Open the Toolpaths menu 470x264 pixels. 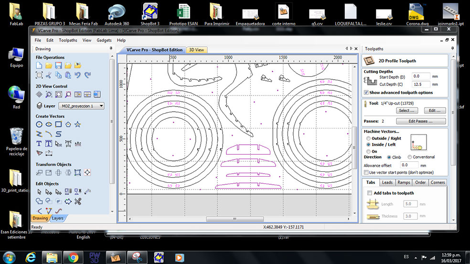[x=68, y=41]
